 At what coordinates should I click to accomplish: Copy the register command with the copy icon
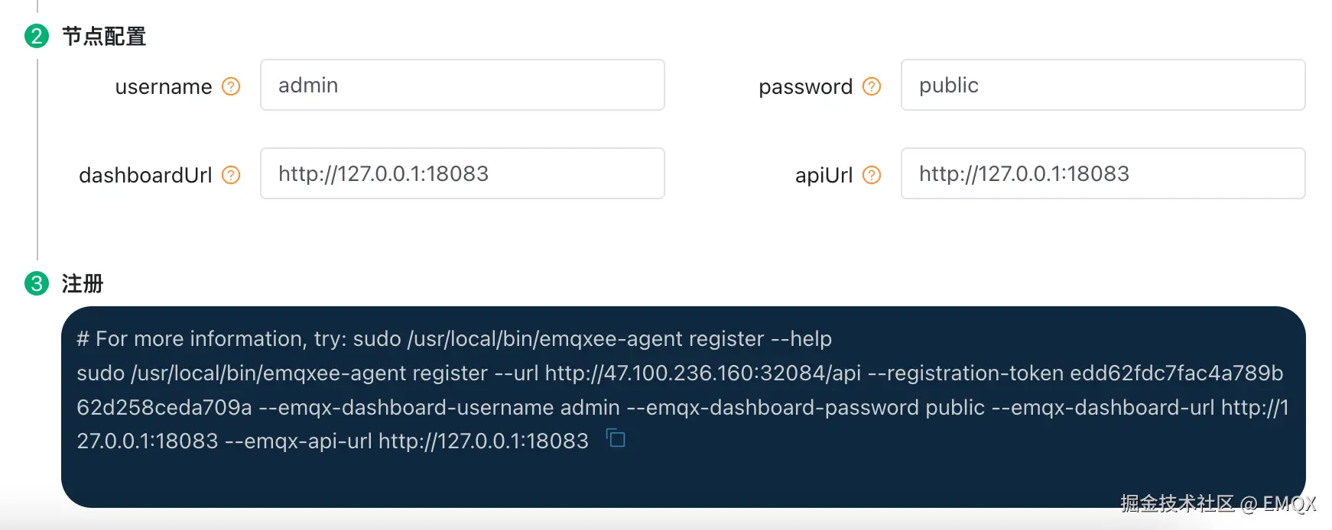tap(616, 438)
